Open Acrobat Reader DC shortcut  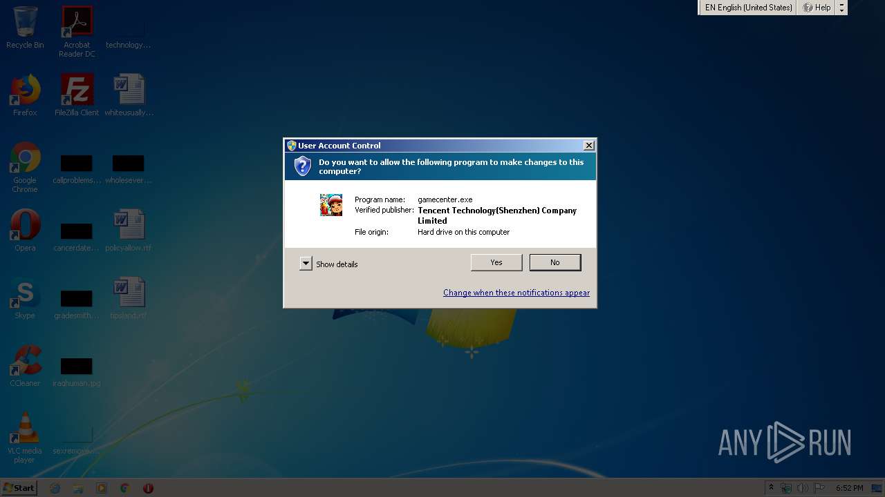[x=77, y=32]
